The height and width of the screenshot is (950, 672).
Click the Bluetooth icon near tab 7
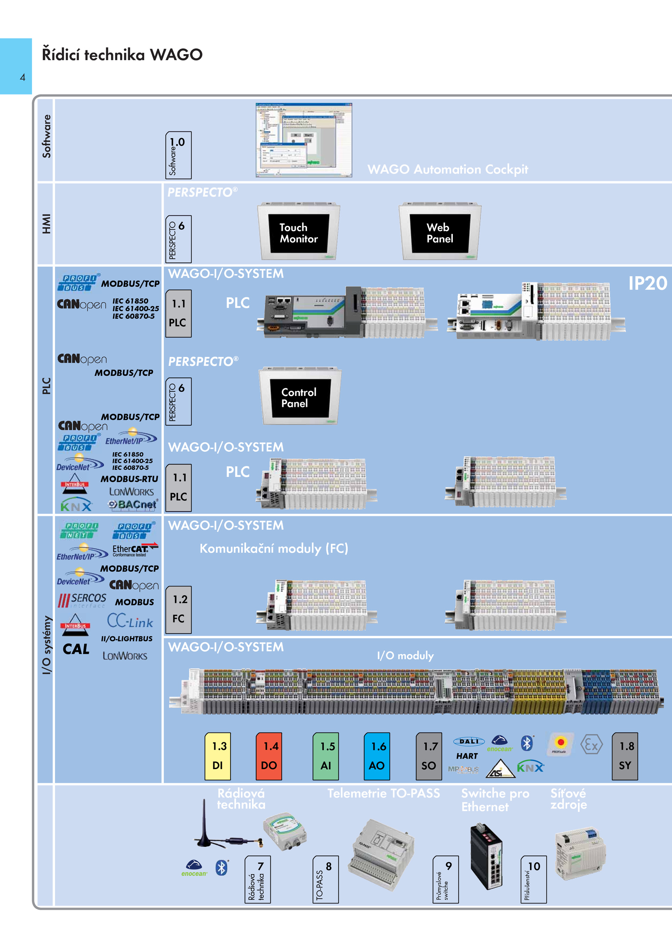coord(222,868)
